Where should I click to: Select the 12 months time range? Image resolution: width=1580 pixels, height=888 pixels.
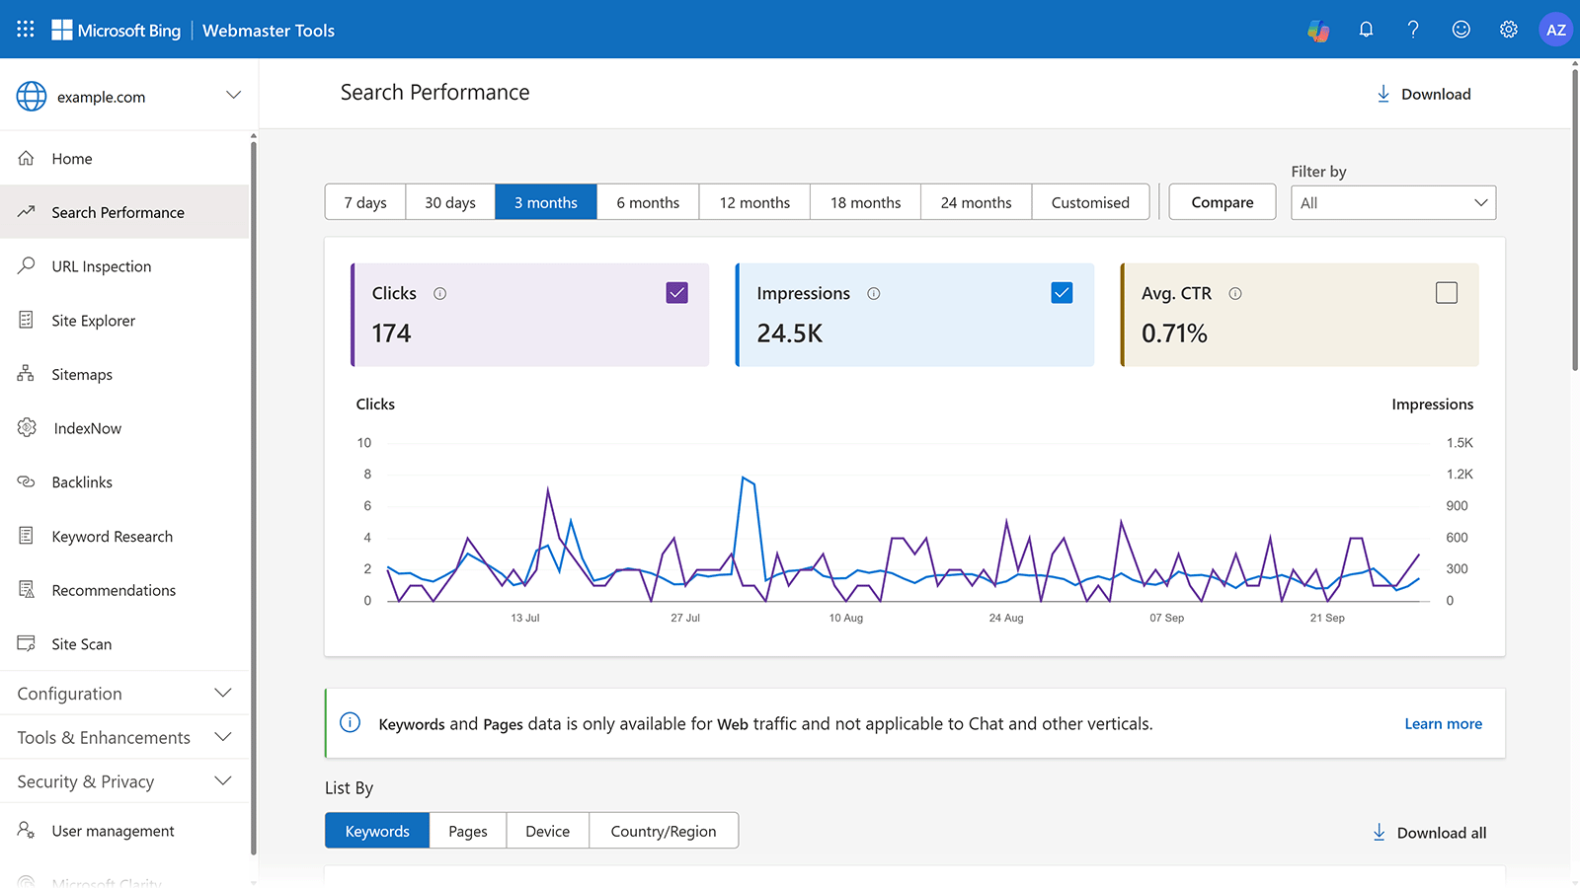[754, 201]
